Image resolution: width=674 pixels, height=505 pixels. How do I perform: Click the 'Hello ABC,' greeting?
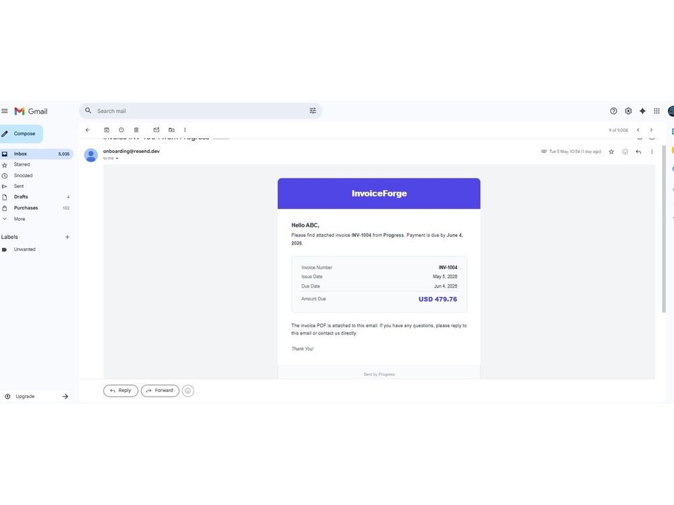click(x=305, y=225)
